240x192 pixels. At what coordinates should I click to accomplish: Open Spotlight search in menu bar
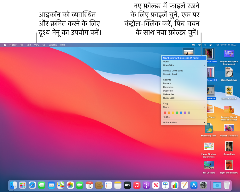coord(205,45)
